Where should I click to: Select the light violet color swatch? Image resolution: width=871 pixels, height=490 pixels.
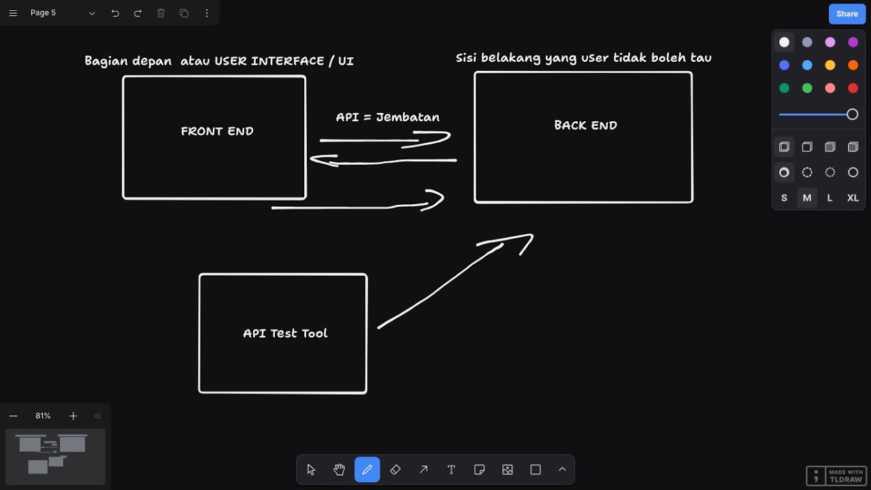830,42
